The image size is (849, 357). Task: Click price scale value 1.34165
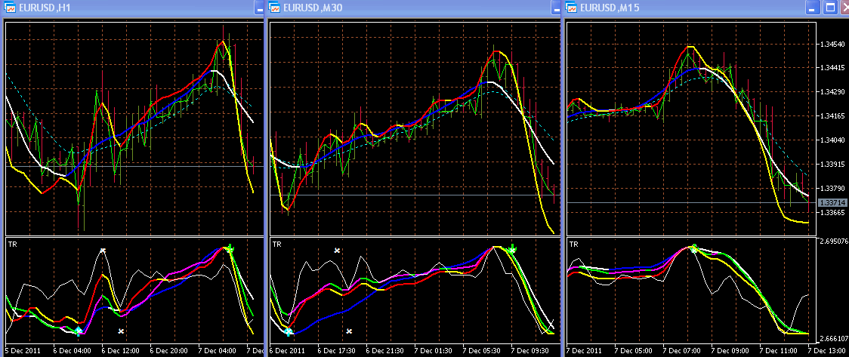tap(831, 115)
